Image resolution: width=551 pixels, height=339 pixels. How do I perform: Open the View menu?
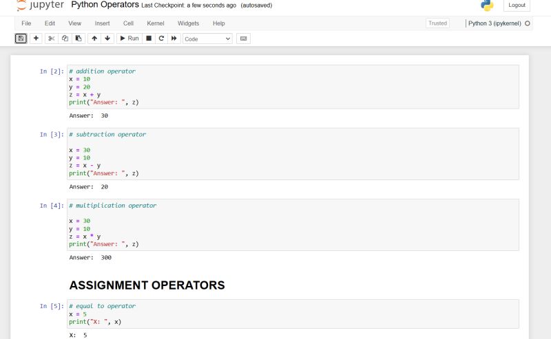pos(74,23)
